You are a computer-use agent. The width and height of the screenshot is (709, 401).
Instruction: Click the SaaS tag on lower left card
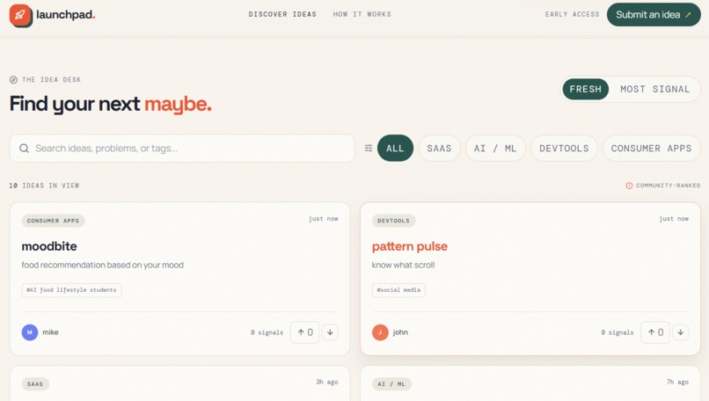pyautogui.click(x=35, y=383)
